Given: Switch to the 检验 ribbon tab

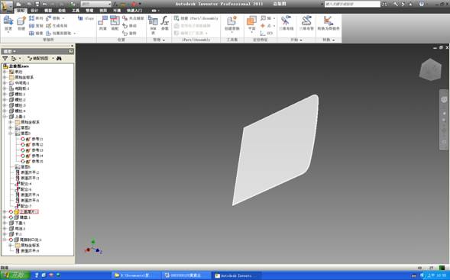Looking at the screenshot, I should point(62,11).
